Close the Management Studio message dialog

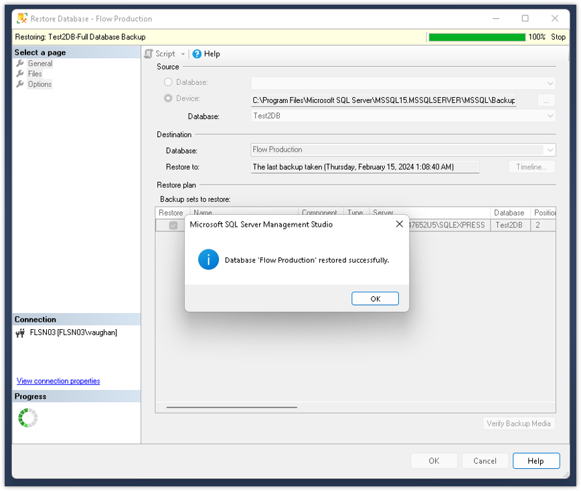399,224
